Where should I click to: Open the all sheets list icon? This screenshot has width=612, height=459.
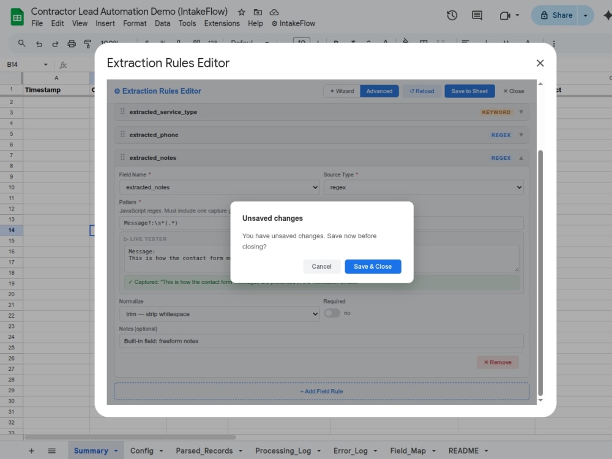click(51, 451)
